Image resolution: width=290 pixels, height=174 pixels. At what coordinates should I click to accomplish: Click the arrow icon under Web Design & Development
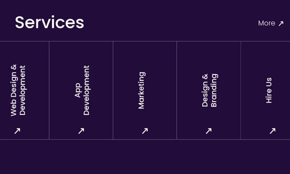[x=17, y=131]
